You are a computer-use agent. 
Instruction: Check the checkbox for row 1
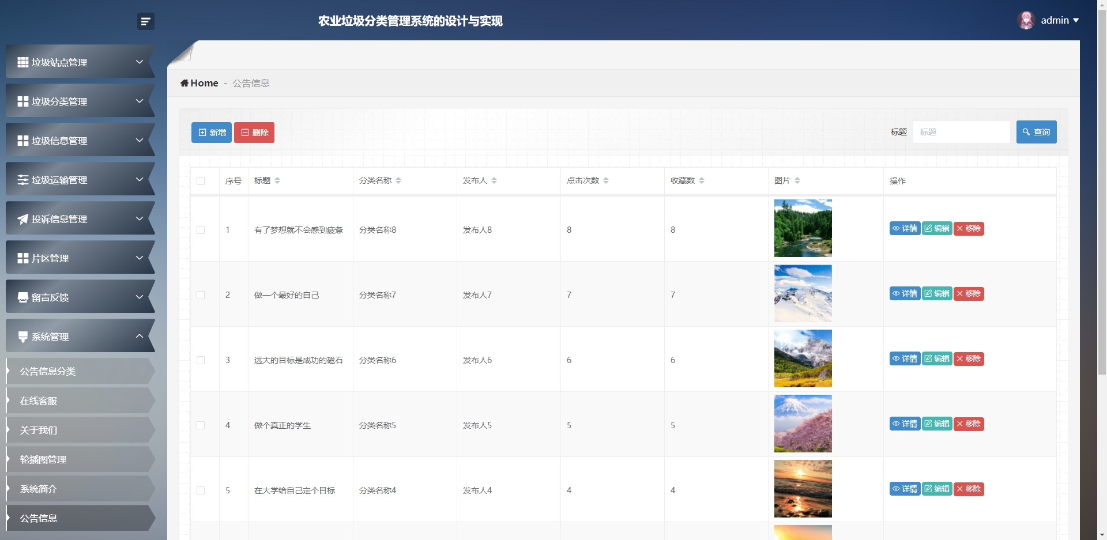click(x=201, y=230)
